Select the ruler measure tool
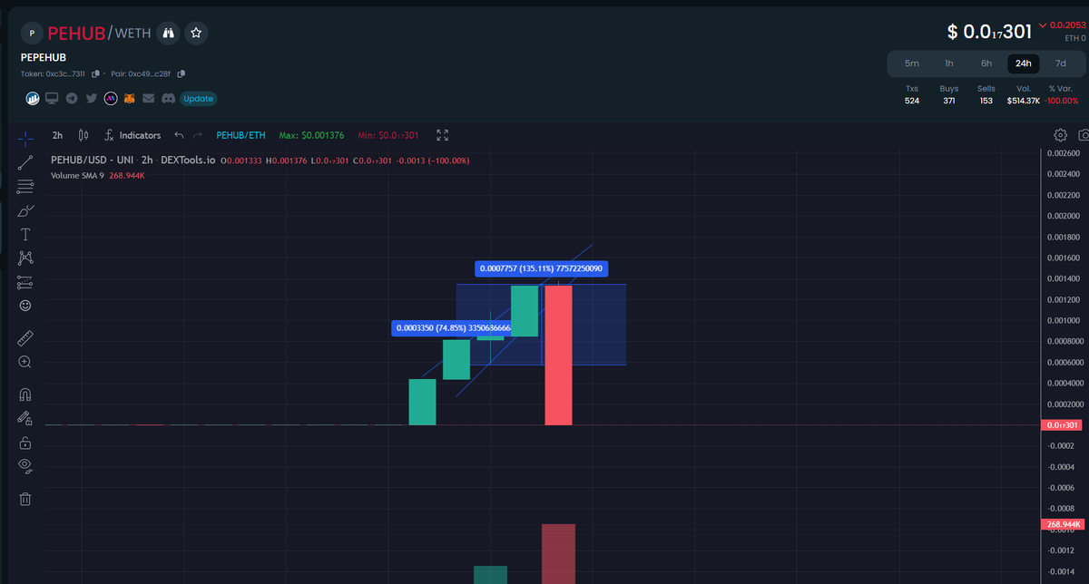The width and height of the screenshot is (1089, 584). point(25,338)
